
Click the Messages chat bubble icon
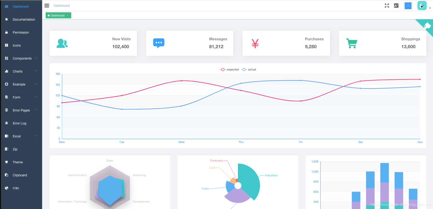point(159,43)
